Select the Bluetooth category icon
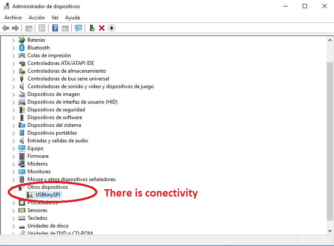The height and width of the screenshot is (246, 334). 22,48
